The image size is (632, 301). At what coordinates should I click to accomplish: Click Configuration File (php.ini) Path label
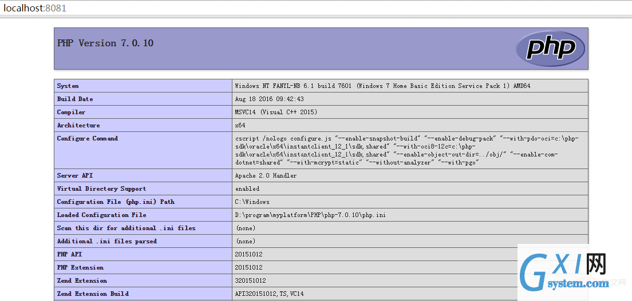point(116,202)
